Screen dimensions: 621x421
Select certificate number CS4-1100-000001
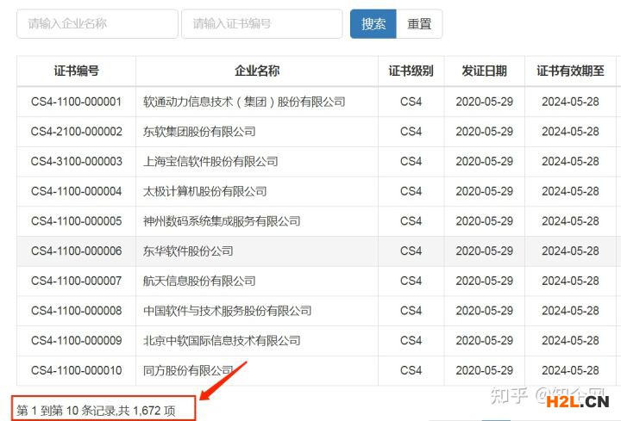tap(76, 102)
